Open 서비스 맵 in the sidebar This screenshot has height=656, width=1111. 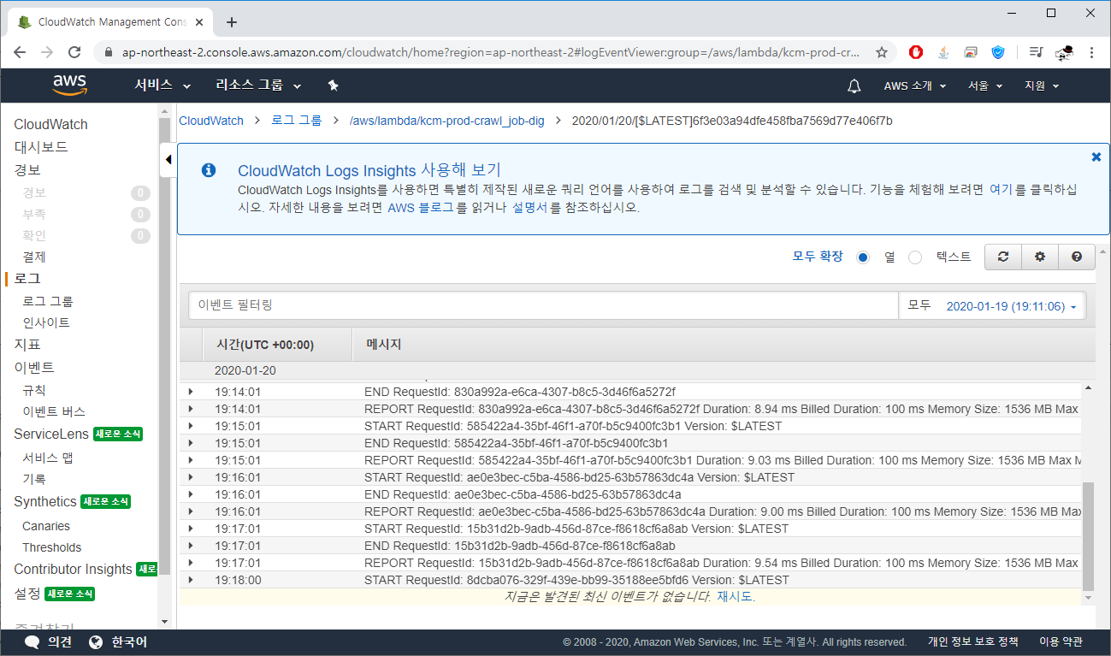(x=48, y=457)
